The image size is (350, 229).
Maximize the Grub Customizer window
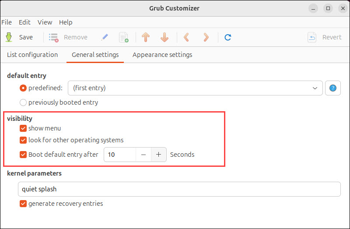[328, 8]
